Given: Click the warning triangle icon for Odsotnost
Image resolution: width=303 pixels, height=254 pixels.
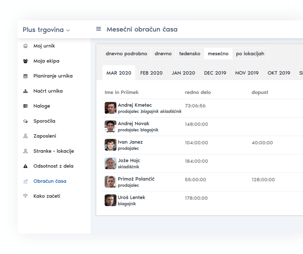Looking at the screenshot, I should point(25,166).
